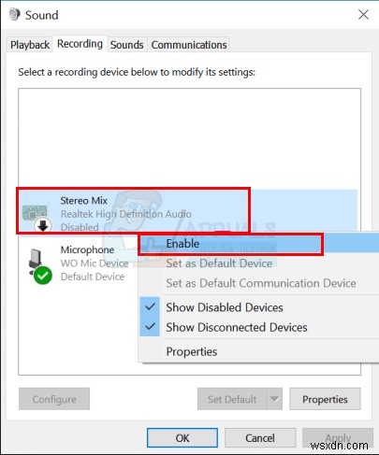Switch to the Playback tab
The width and height of the screenshot is (379, 455).
(x=30, y=45)
